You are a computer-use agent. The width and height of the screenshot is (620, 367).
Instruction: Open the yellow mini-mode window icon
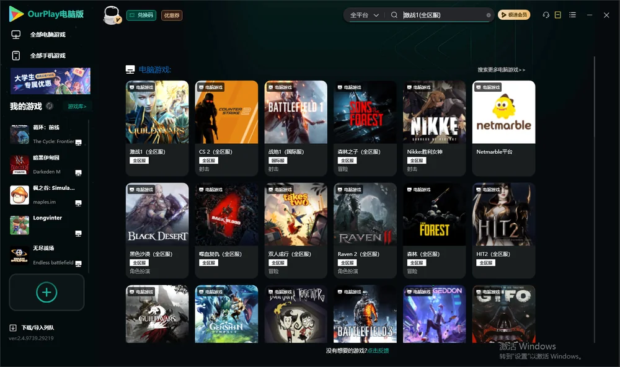pyautogui.click(x=558, y=15)
